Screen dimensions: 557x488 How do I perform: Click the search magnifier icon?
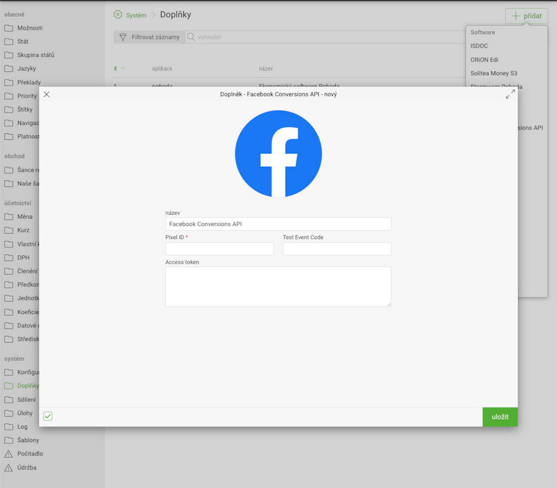click(191, 37)
